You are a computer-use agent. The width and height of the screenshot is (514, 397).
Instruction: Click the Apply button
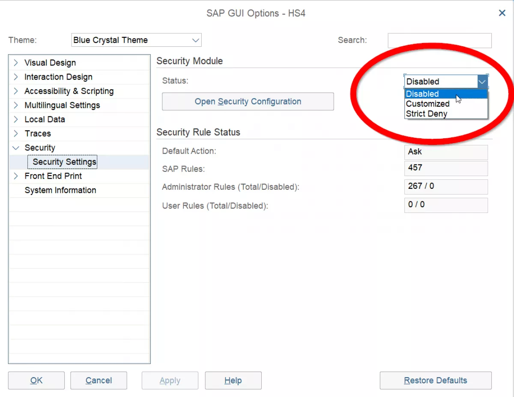coord(170,380)
